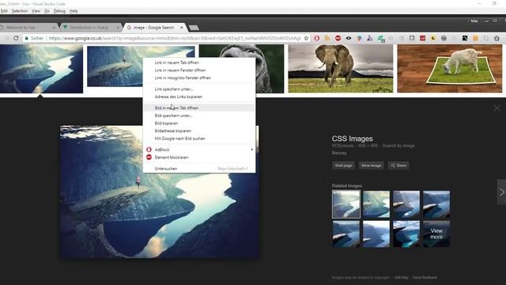Choose 'Untersuchen' to inspect element
Screen dimensions: 506x285
[x=199, y=169]
